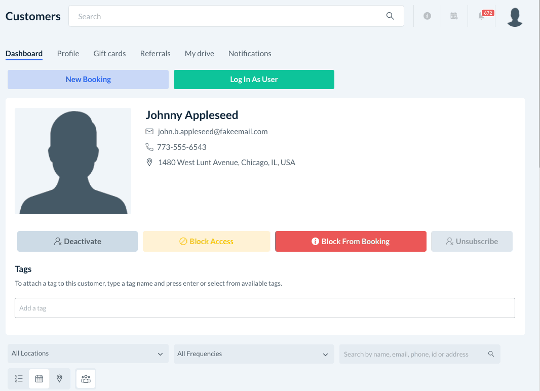This screenshot has height=391, width=540.
Task: Switch to the Dashboard tab
Action: pos(24,54)
